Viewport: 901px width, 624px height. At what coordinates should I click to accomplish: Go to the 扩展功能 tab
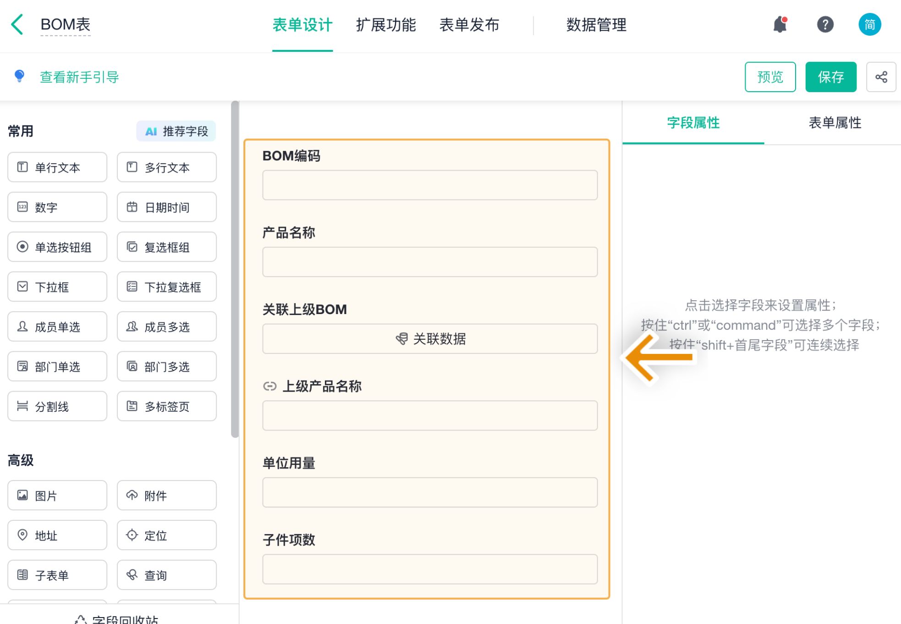(x=385, y=25)
